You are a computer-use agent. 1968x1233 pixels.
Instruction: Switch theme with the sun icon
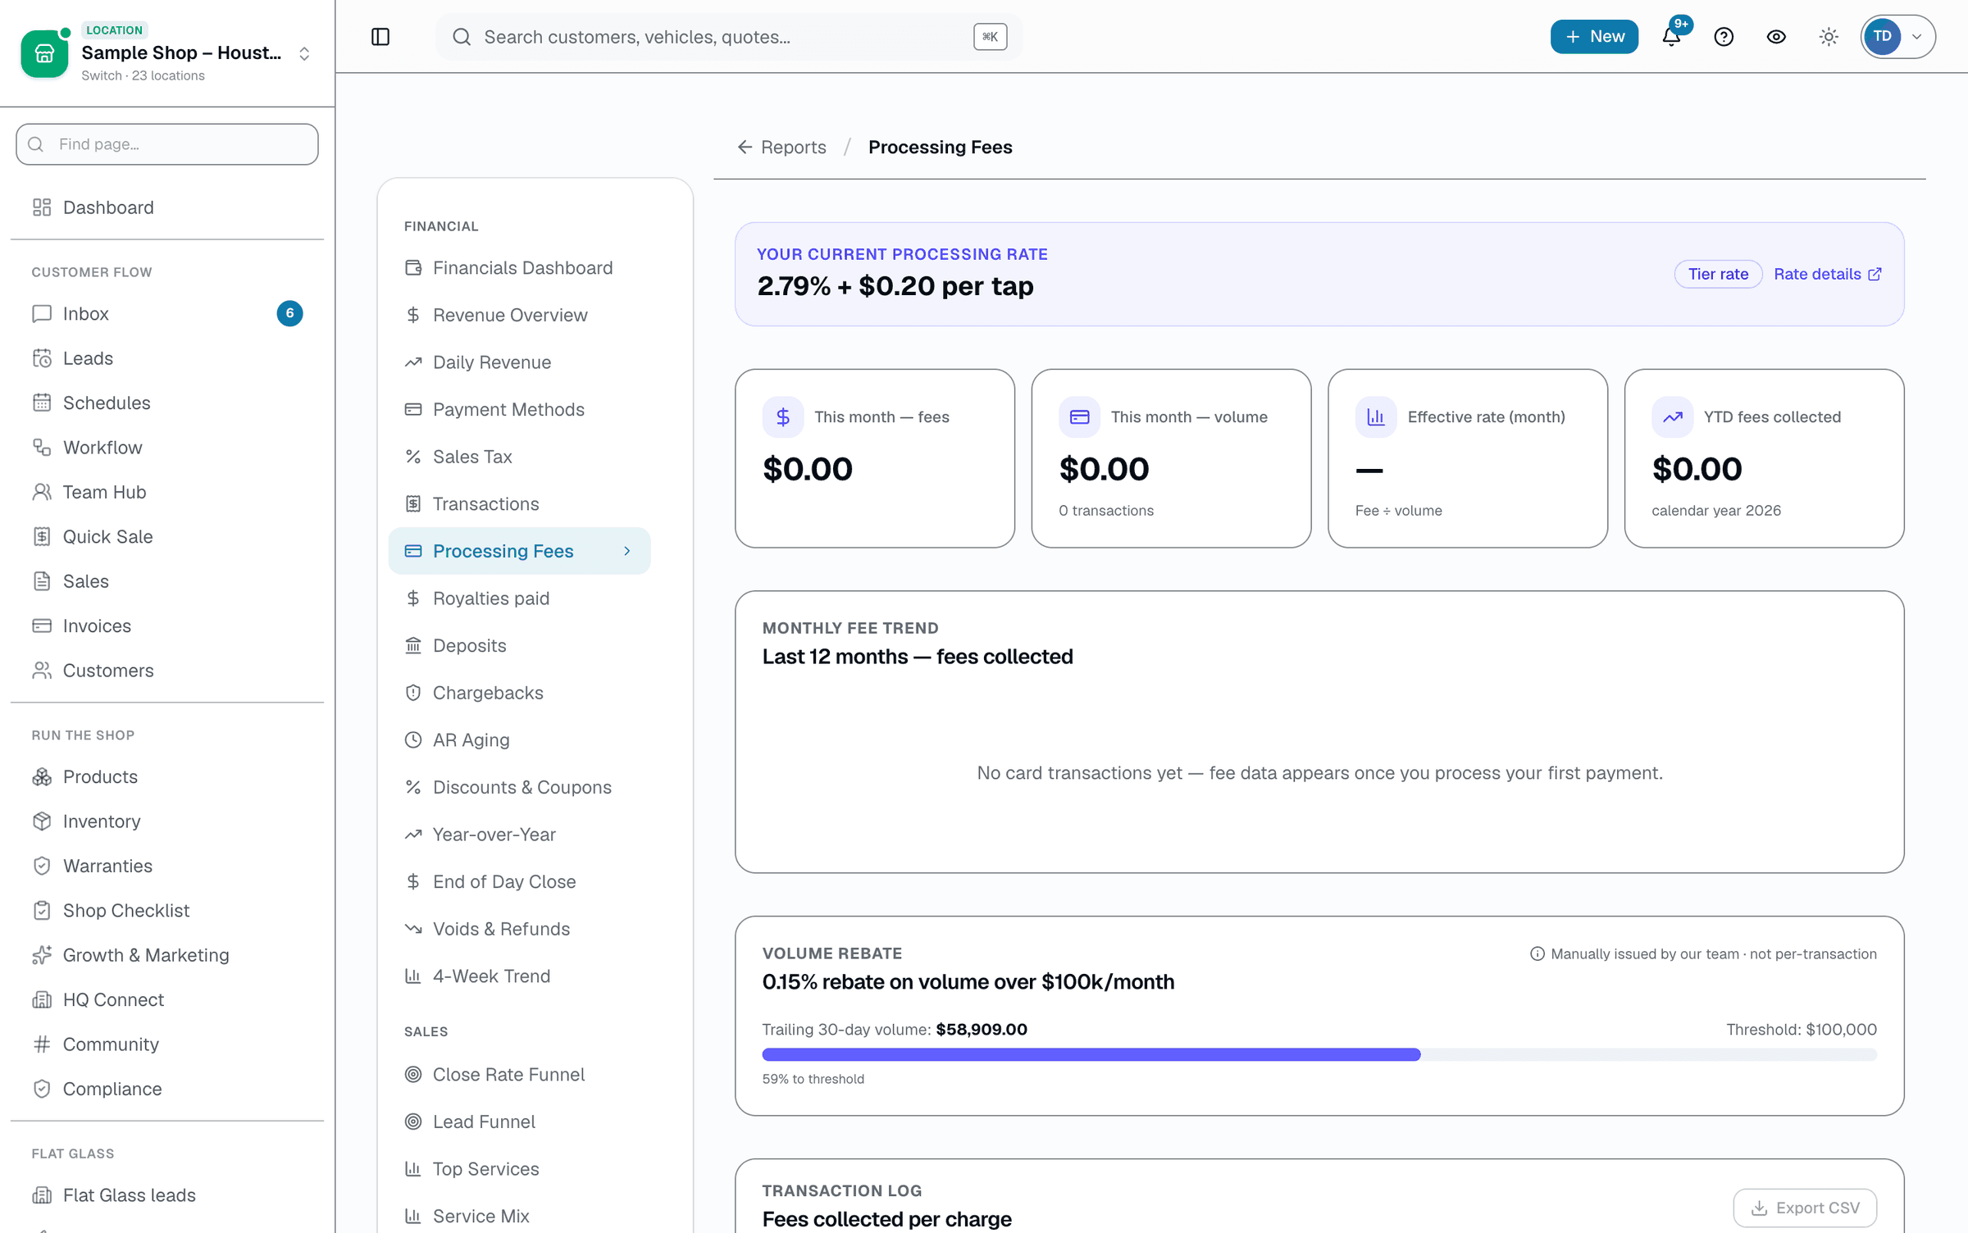click(1829, 37)
